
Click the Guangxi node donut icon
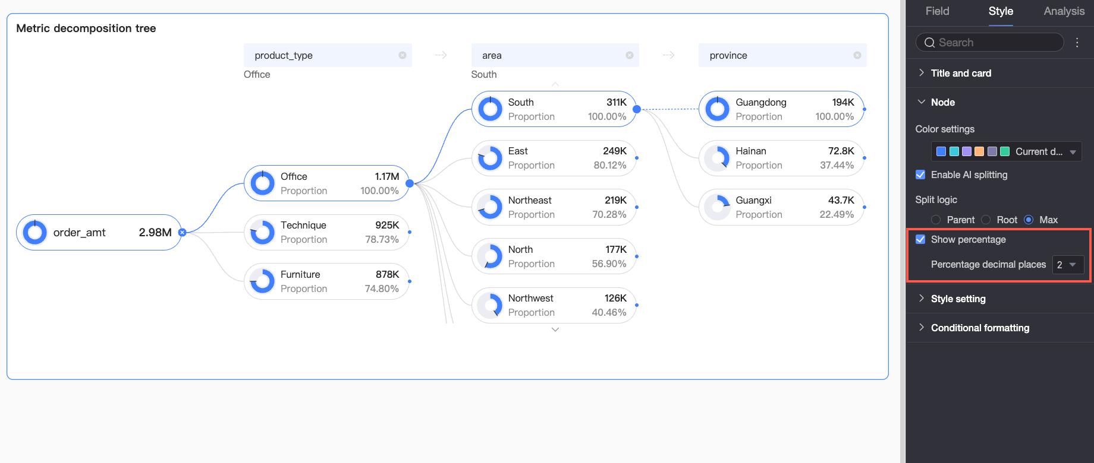pyautogui.click(x=718, y=207)
